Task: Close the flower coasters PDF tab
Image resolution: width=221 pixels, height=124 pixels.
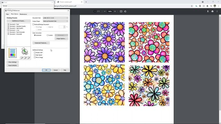Action: tap(82, 2)
